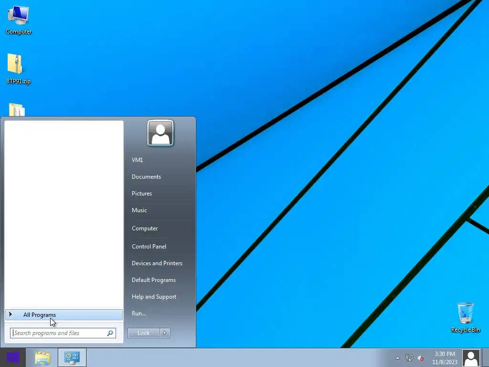
Task: Open Documents from Start menu
Action: pyautogui.click(x=146, y=177)
